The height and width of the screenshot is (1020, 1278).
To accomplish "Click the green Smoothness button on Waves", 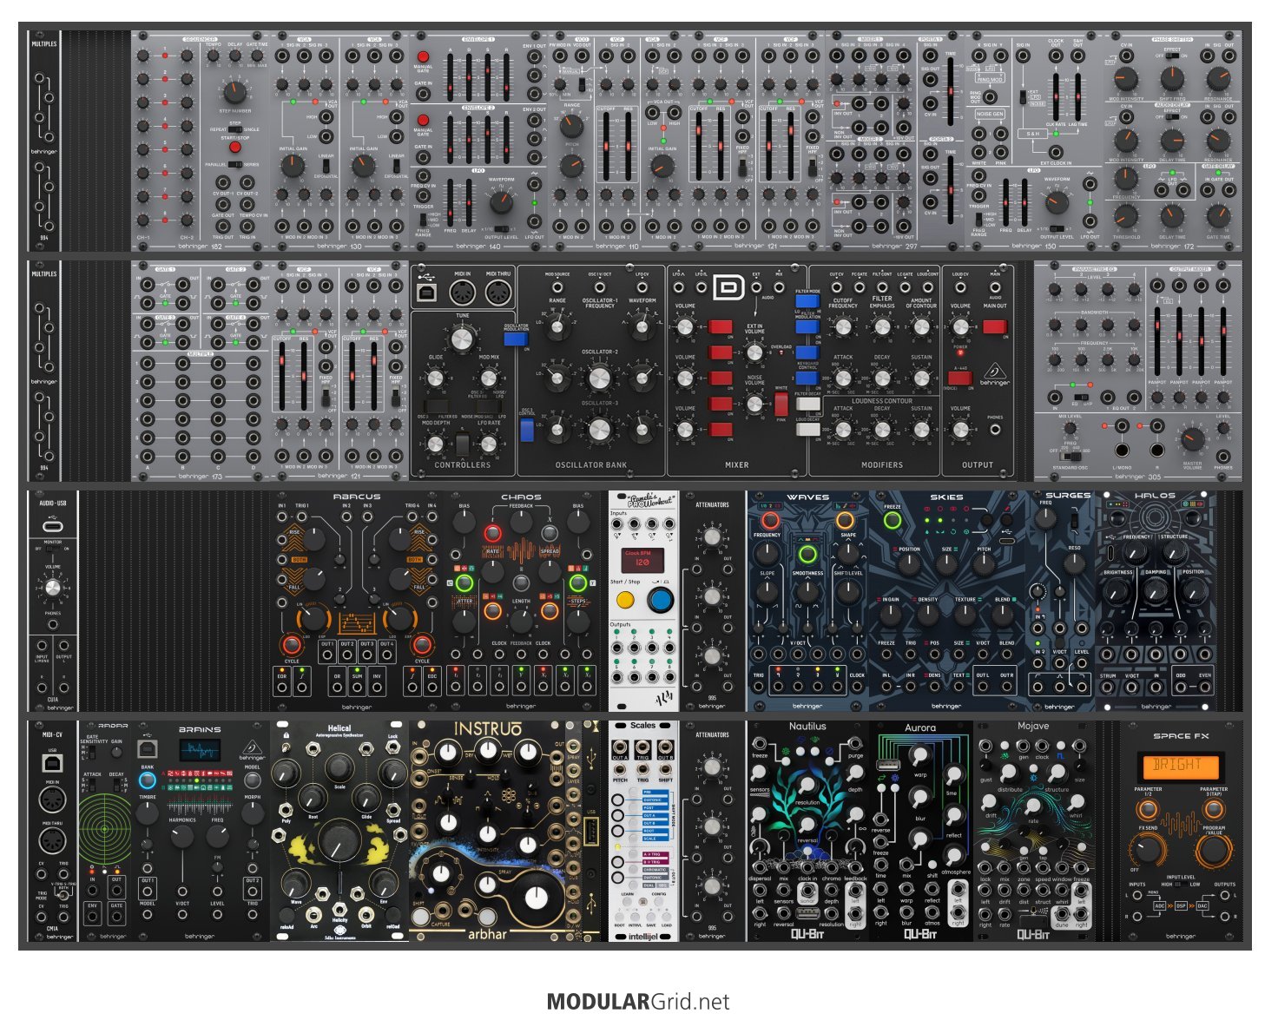I will coord(807,554).
